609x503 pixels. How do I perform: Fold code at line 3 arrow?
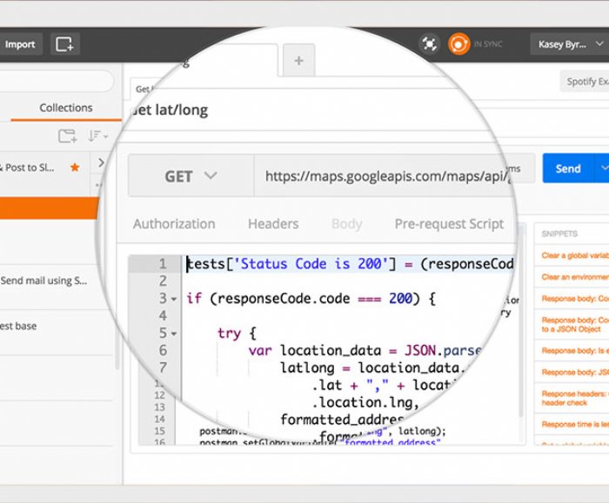tap(174, 299)
